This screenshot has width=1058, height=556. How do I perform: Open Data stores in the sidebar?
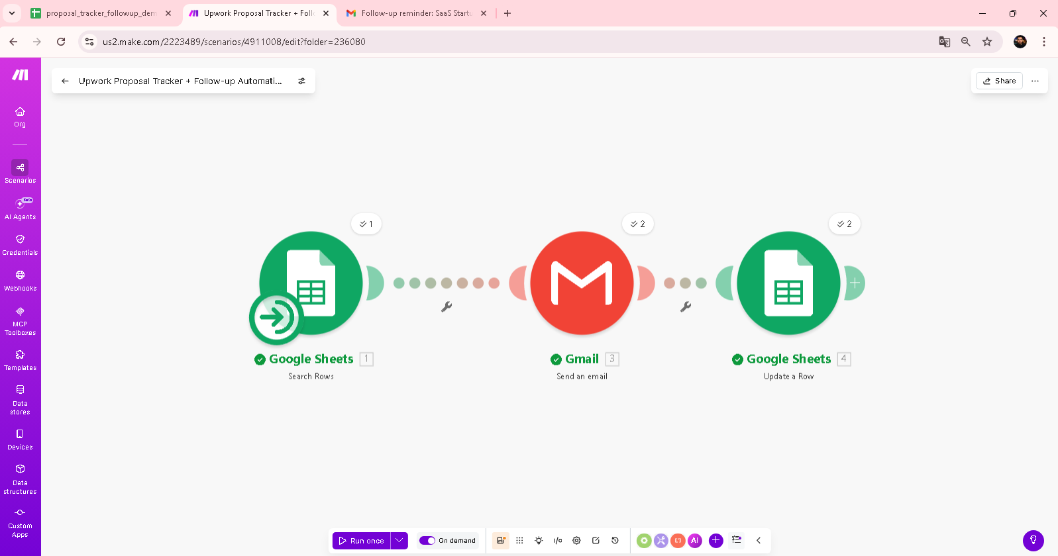coord(20,399)
